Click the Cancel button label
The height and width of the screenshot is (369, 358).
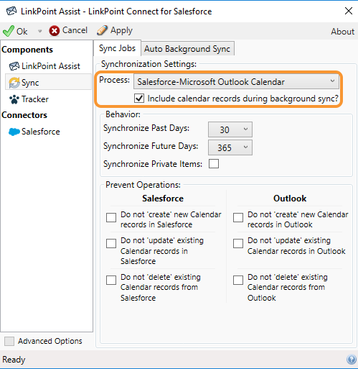(75, 30)
